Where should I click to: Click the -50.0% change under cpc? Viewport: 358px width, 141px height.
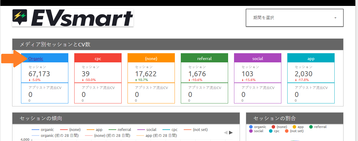coord(89,80)
